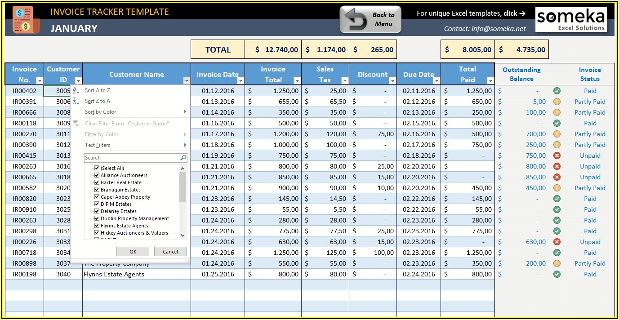Open the Due Date column filter arrow
The height and width of the screenshot is (320, 619).
(x=436, y=81)
